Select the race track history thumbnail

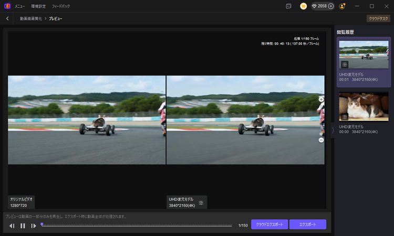click(364, 55)
